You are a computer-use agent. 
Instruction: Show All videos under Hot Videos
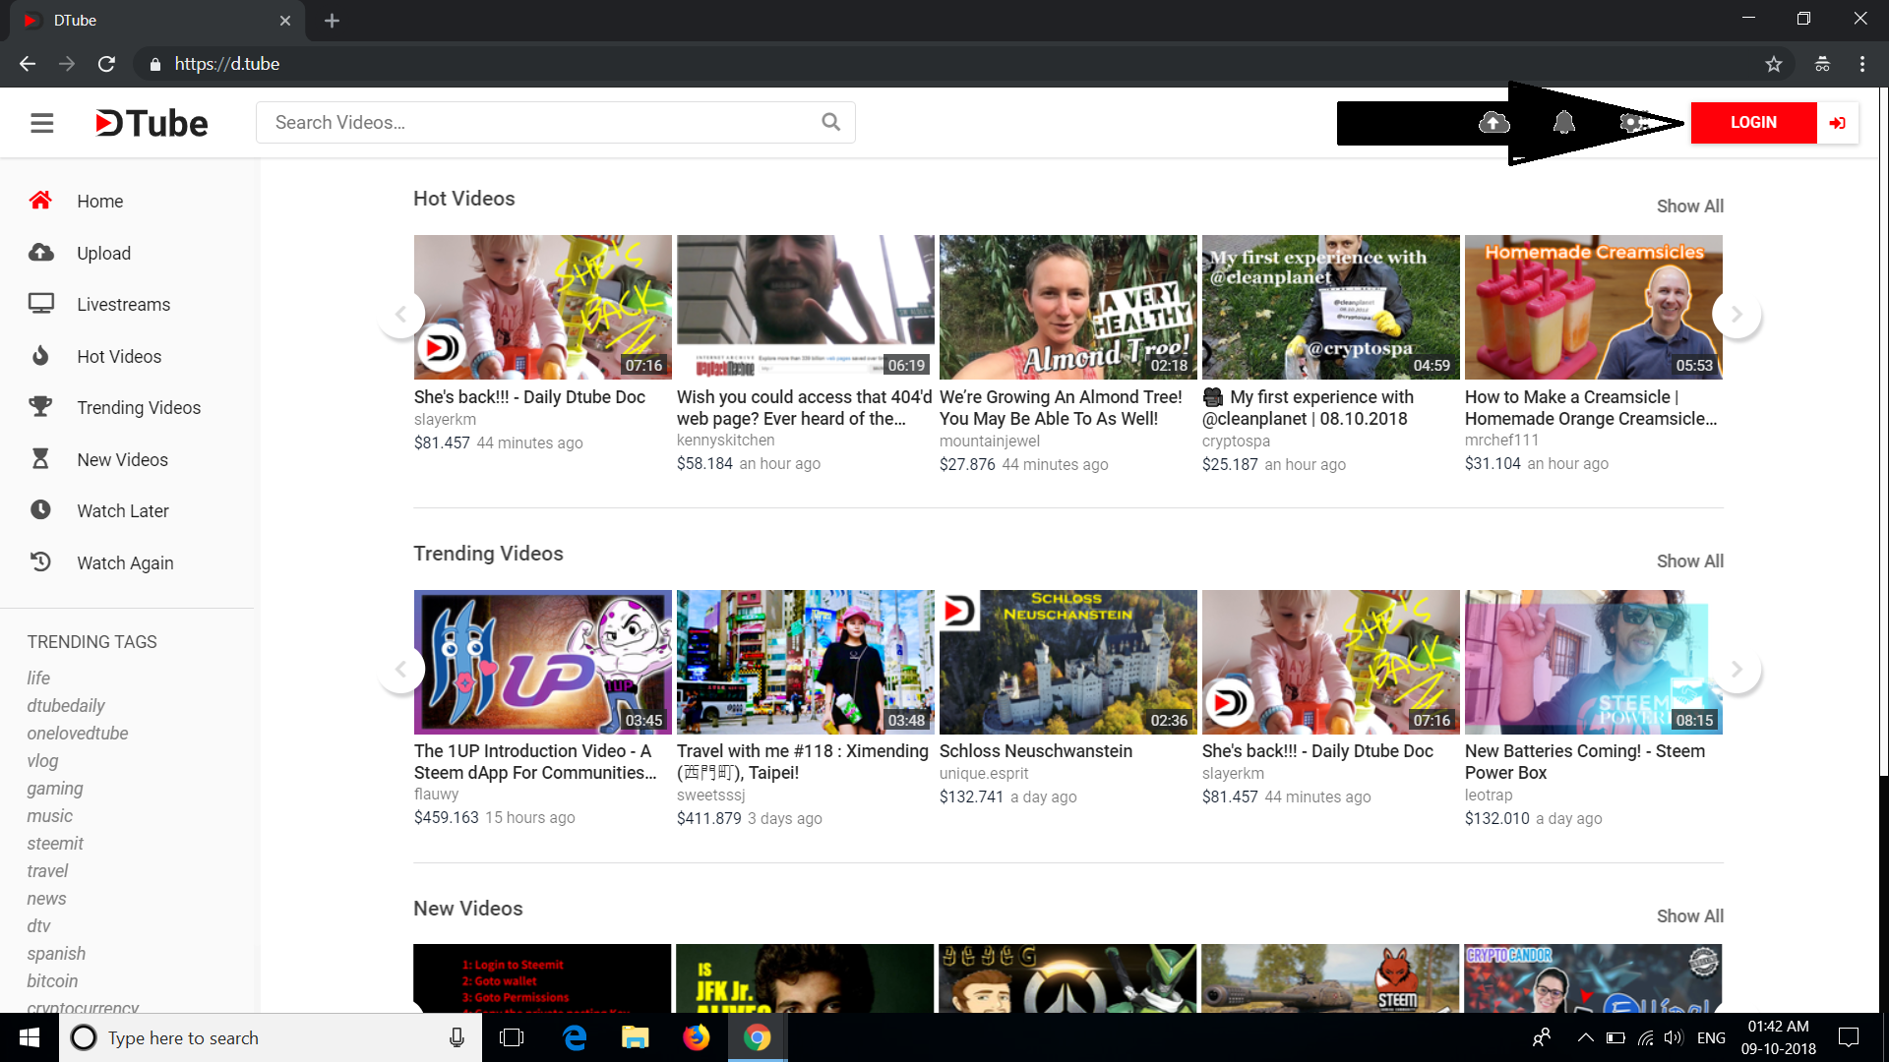[x=1689, y=206]
